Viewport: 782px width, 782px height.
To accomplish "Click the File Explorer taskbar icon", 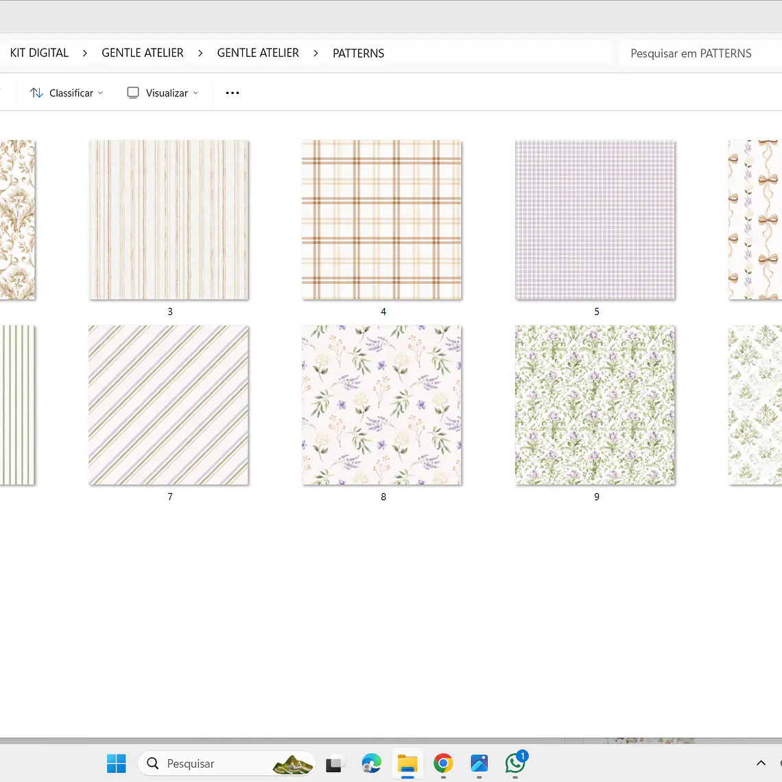I will (x=407, y=763).
